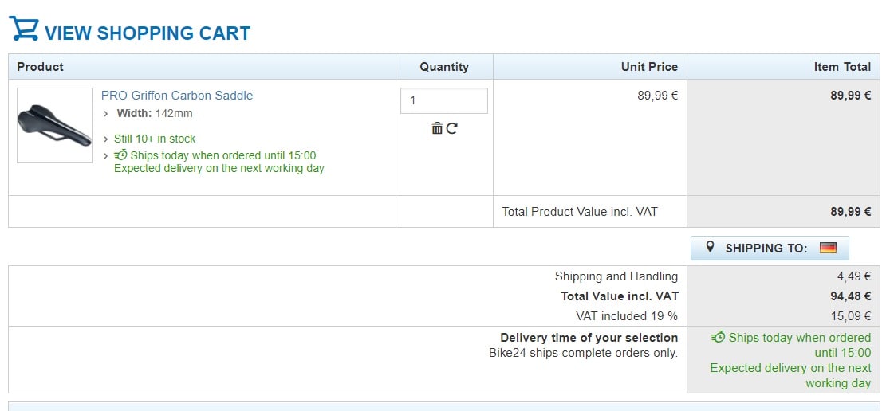The width and height of the screenshot is (886, 411).
Task: Click the Total Value incl. VAT label
Action: pyautogui.click(x=619, y=296)
